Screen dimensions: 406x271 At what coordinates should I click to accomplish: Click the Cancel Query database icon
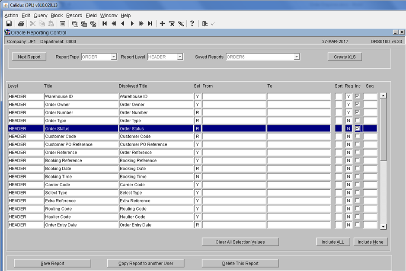point(93,24)
